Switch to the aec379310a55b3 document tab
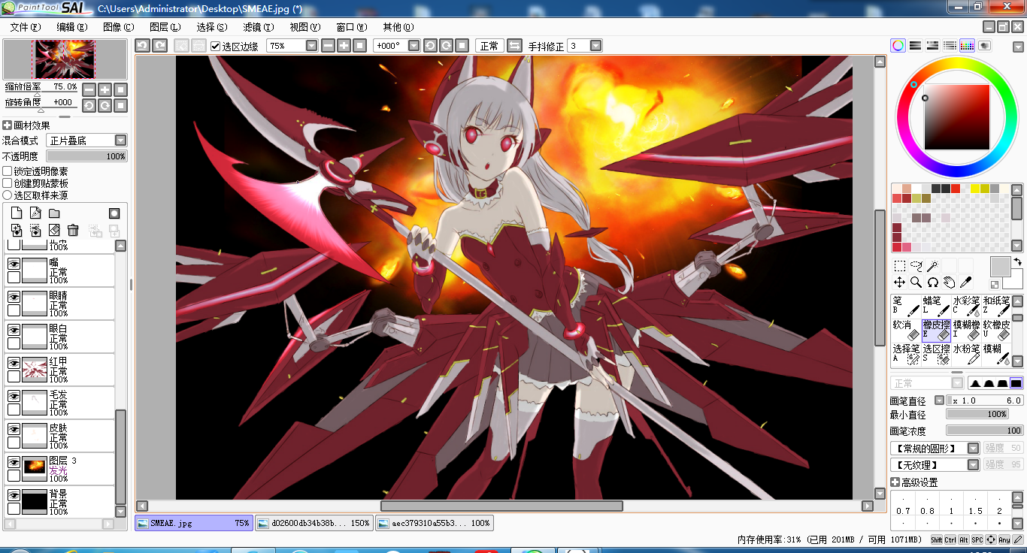Image resolution: width=1027 pixels, height=553 pixels. point(435,523)
